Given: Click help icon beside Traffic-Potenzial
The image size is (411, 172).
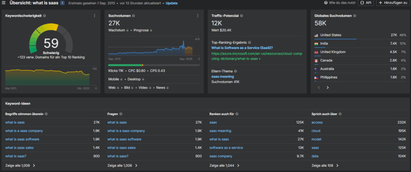Looking at the screenshot, I should [x=241, y=16].
